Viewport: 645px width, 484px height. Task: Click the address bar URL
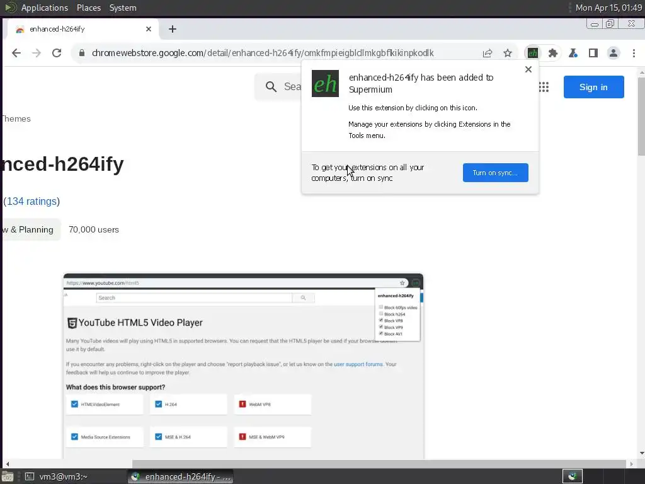[263, 53]
